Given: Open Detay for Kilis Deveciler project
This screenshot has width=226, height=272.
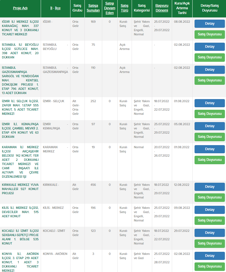Looking at the screenshot, I should pyautogui.click(x=209, y=210).
